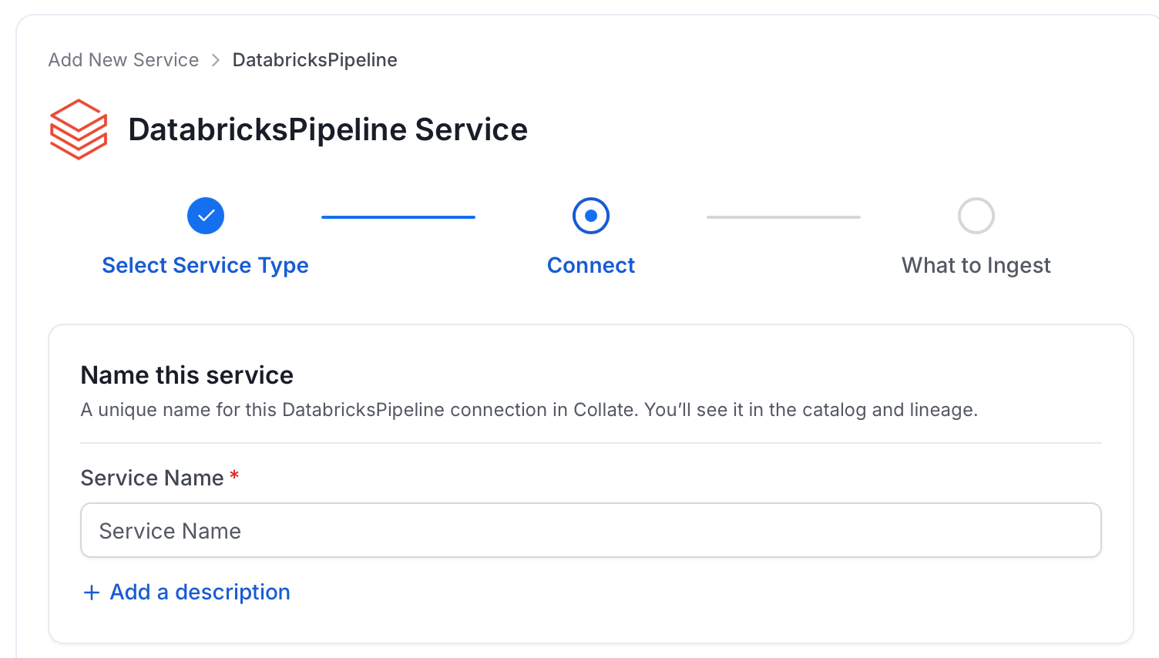
Task: Click the Databricks stacked-layers logo
Action: coord(79,129)
